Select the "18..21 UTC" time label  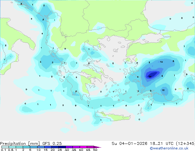(162, 144)
